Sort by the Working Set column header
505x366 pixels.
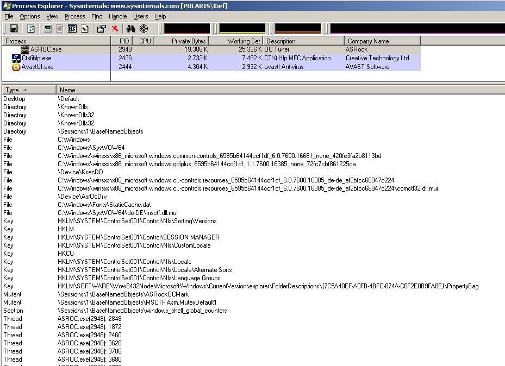[236, 41]
